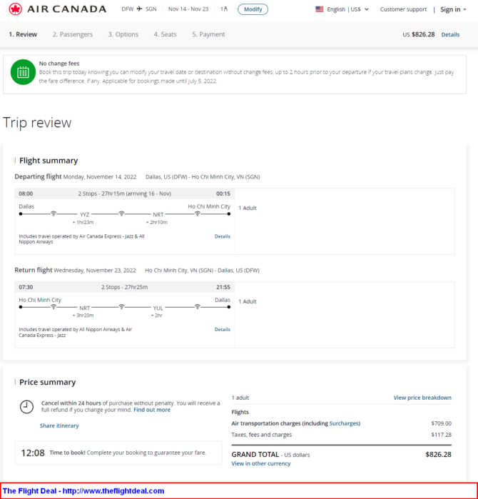Go to the 3. Options step
478x499 pixels.
(123, 34)
